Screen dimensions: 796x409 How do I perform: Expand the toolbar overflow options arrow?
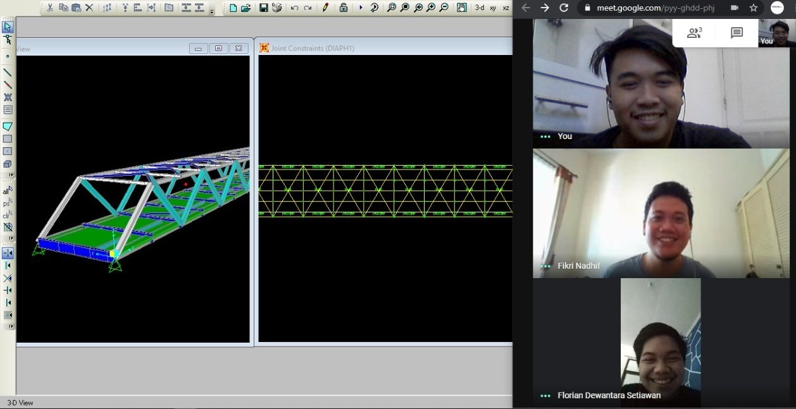pos(212,11)
